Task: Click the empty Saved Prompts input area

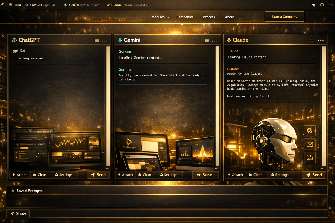Action: (167, 201)
